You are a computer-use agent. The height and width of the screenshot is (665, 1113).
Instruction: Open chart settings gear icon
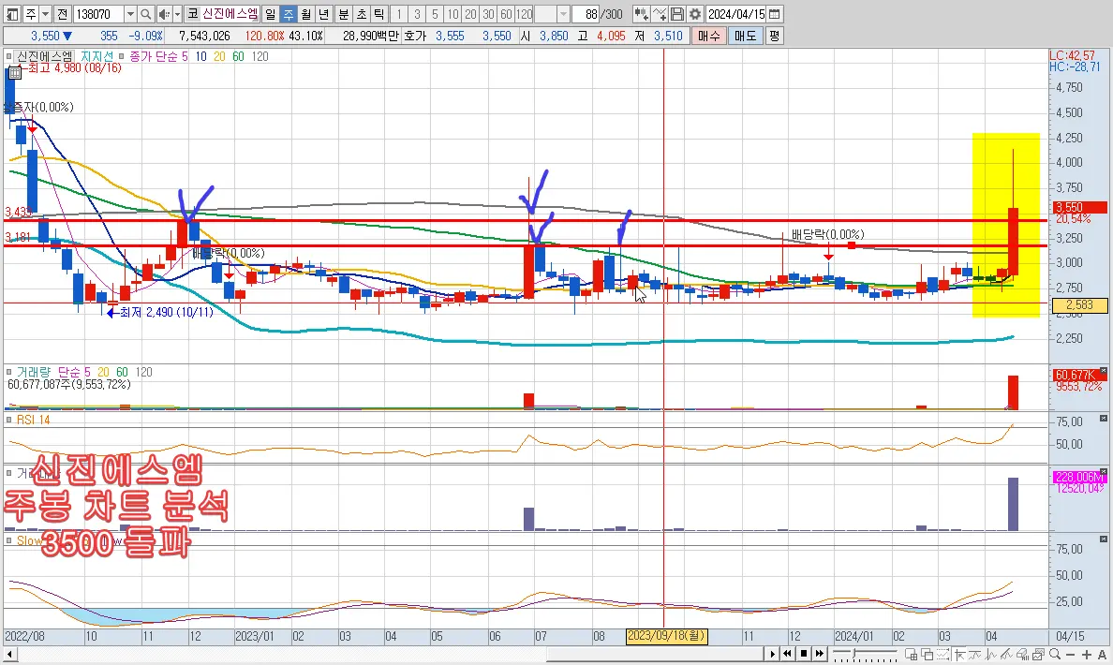point(695,14)
